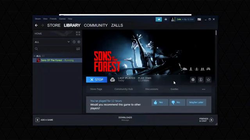Click the Zalls profile avatar
The image size is (250, 140).
coord(173,19)
